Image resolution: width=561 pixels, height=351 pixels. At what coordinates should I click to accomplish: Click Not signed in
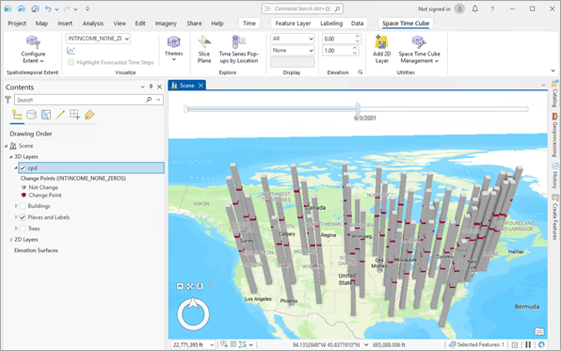tap(434, 9)
